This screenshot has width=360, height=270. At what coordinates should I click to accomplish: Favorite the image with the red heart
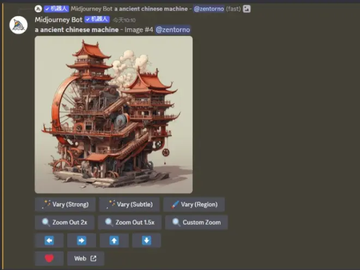point(49,259)
